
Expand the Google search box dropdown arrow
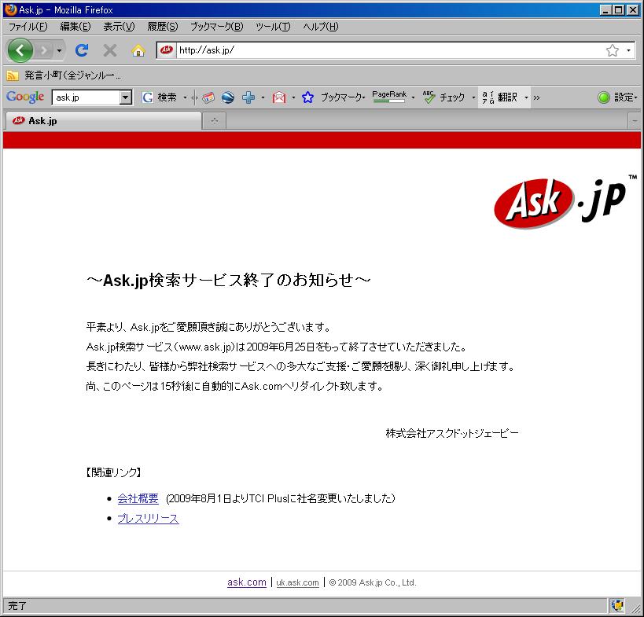[126, 97]
